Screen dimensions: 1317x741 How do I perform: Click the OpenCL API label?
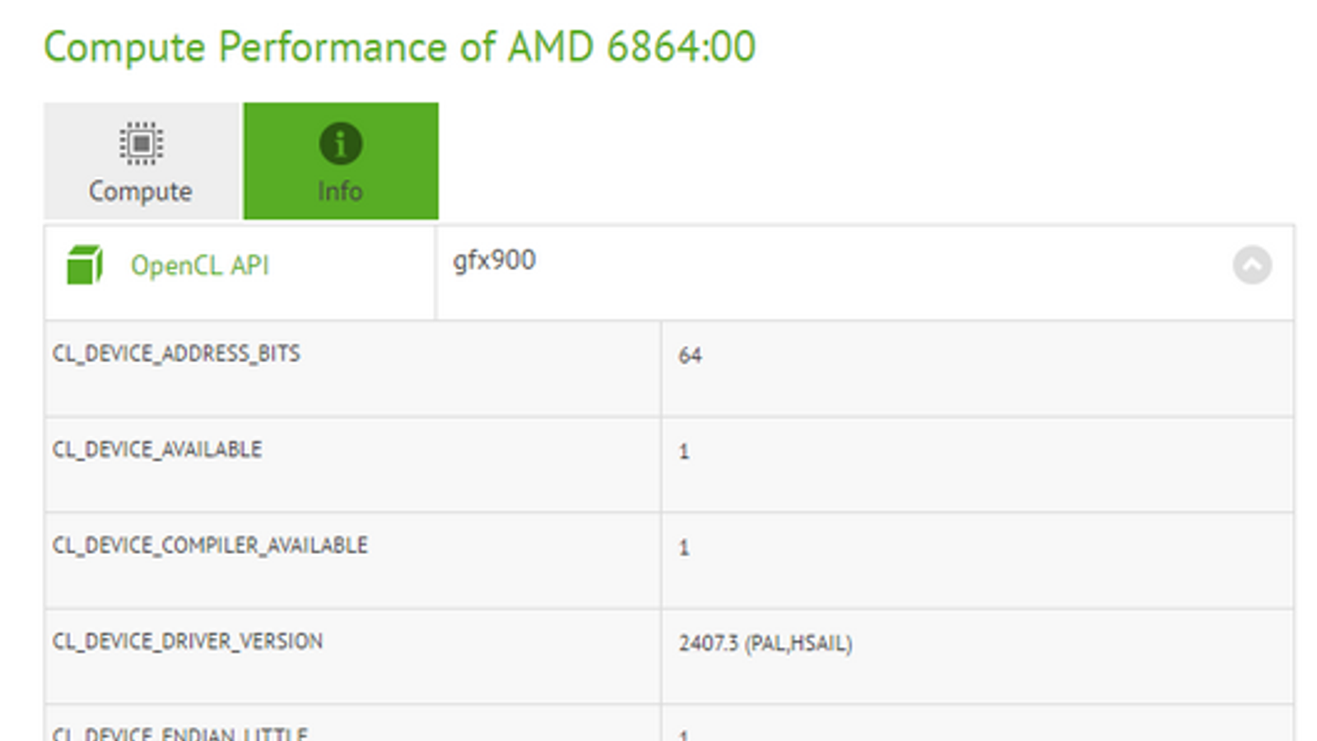coord(199,266)
